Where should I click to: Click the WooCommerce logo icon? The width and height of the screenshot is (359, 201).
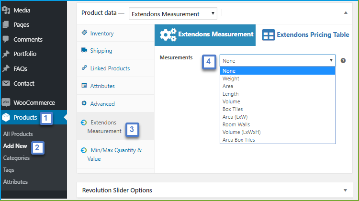click(6, 102)
